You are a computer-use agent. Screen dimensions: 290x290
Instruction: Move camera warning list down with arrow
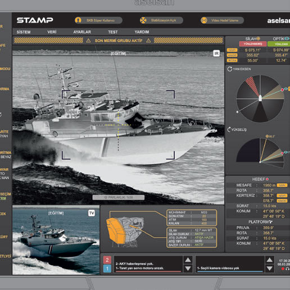point(270,269)
